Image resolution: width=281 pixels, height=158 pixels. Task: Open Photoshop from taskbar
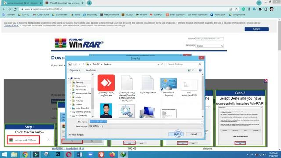58,154
